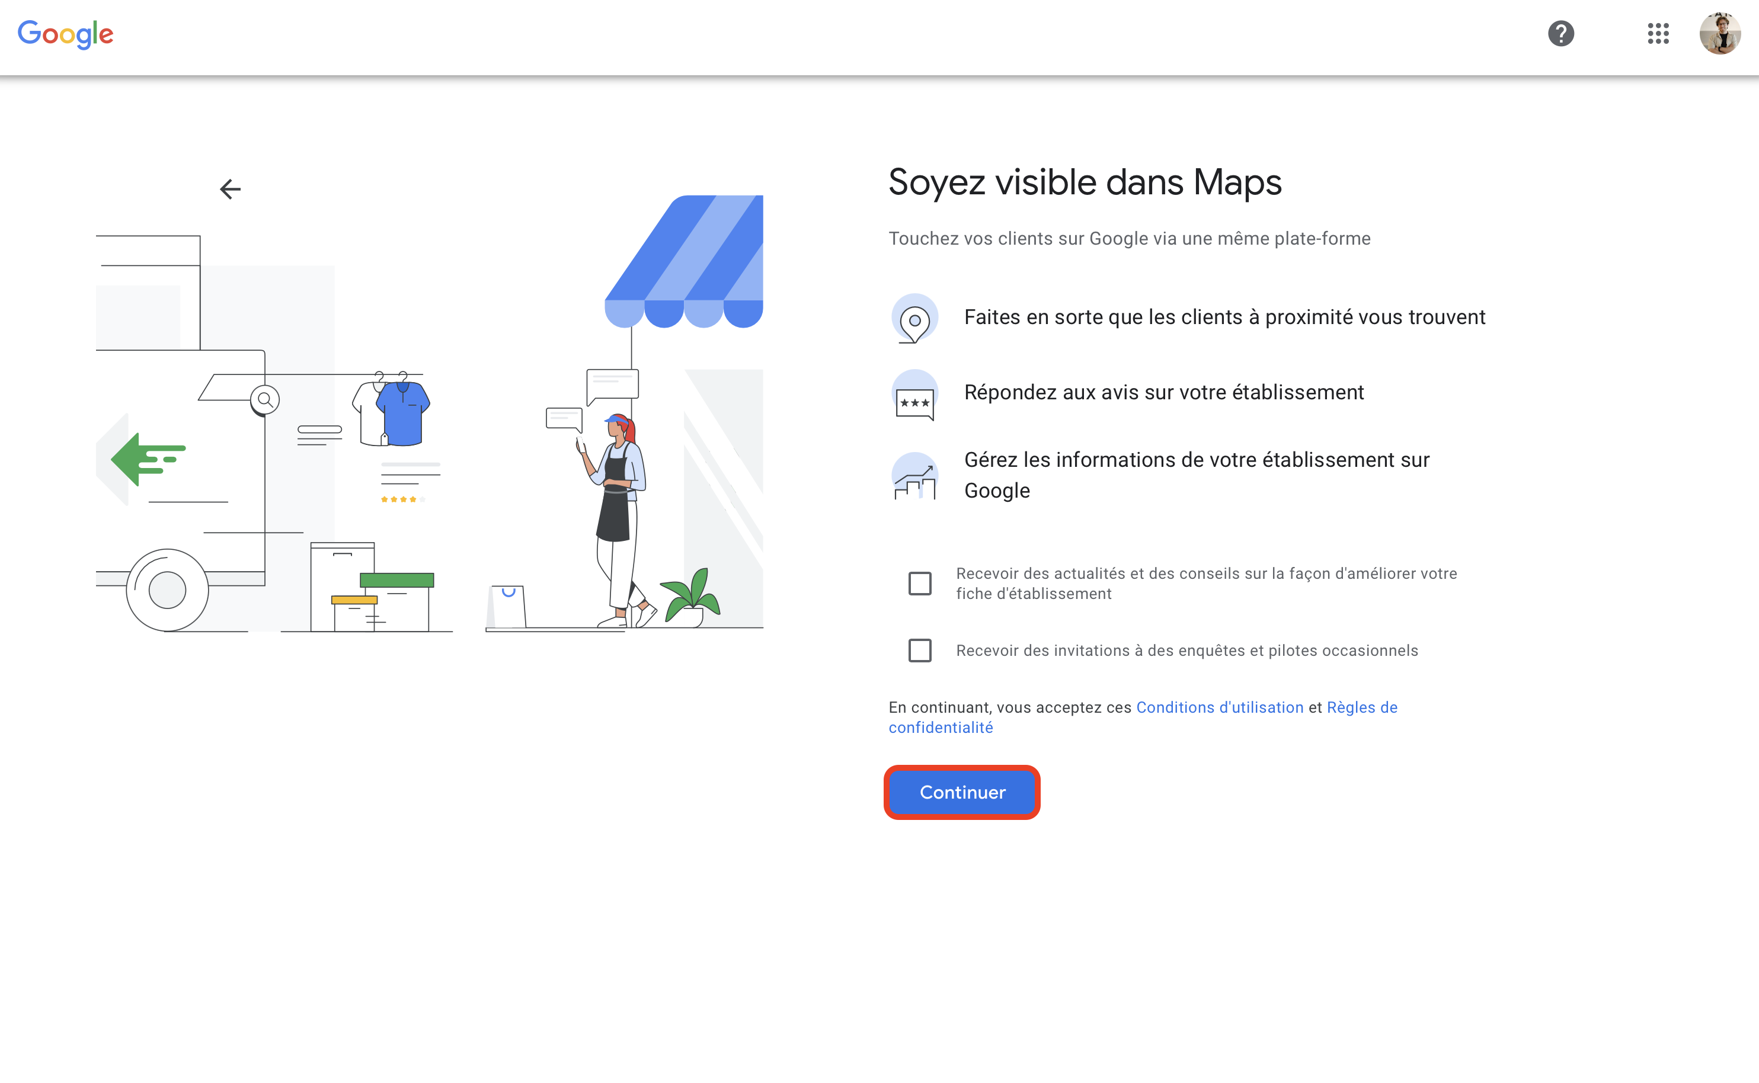Image resolution: width=1759 pixels, height=1083 pixels.
Task: Open the help question mark icon
Action: (x=1560, y=34)
